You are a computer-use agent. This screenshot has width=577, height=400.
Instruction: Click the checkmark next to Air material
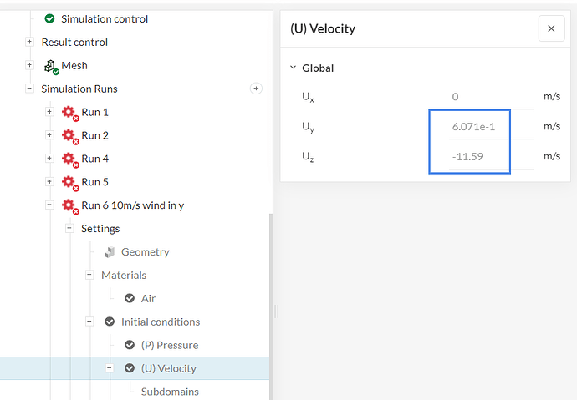[130, 298]
